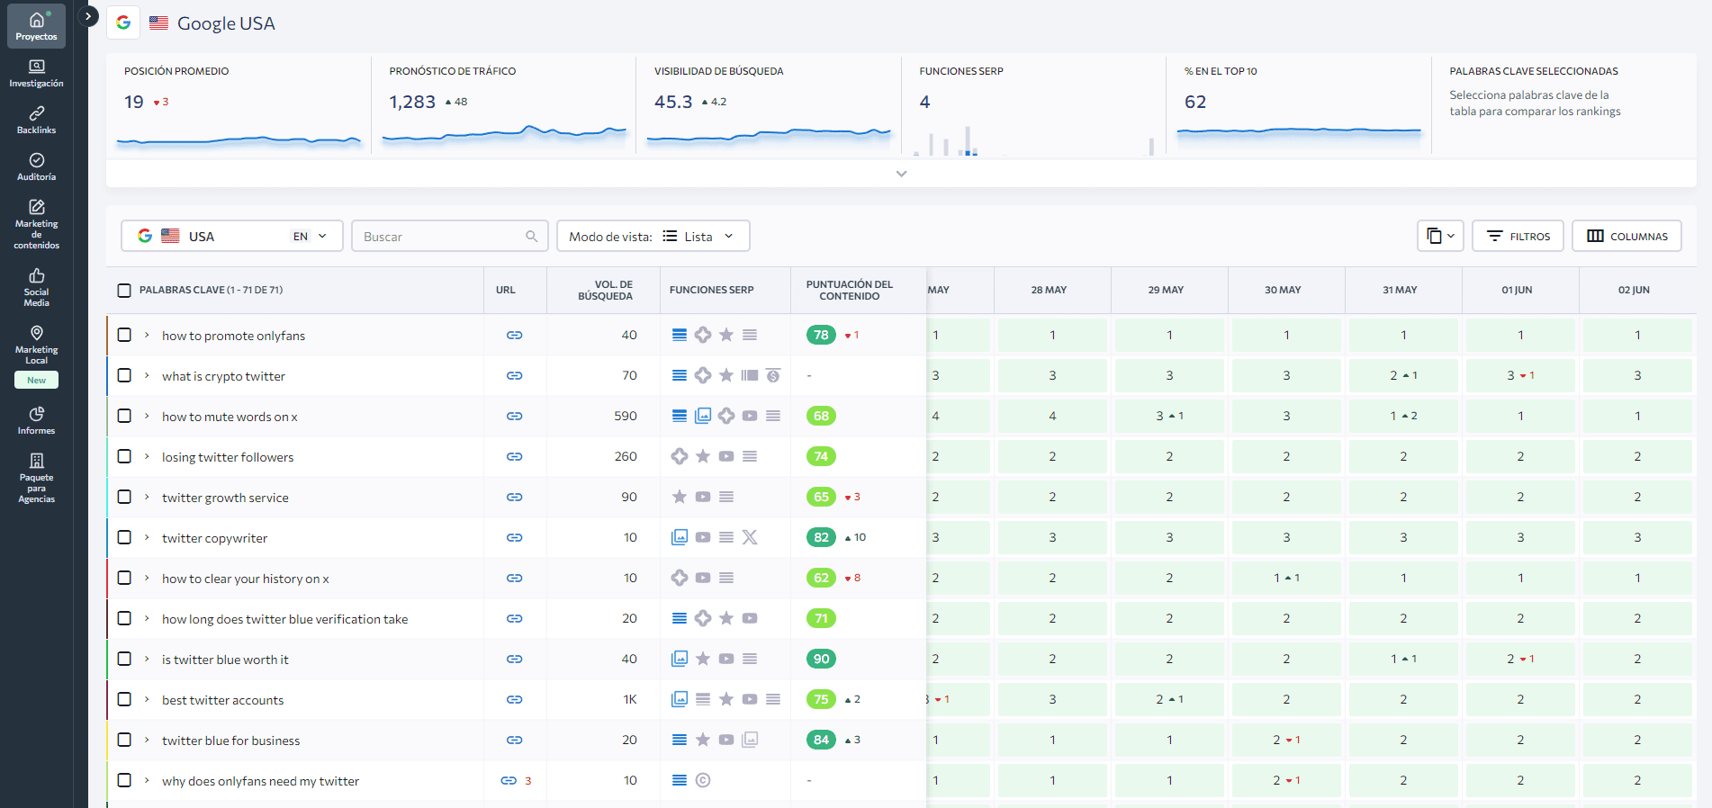
Task: Open the Social Media sidebar section
Action: click(x=36, y=288)
